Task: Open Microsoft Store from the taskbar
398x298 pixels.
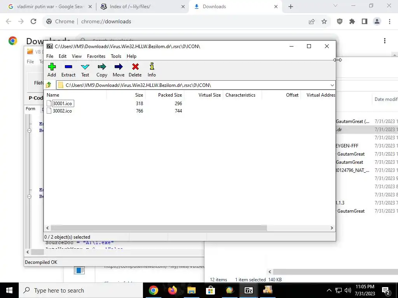Action: (x=210, y=290)
